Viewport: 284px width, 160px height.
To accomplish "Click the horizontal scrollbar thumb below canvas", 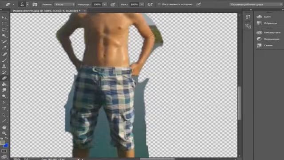I will [x=157, y=159].
